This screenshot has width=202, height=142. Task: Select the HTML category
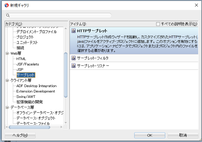[21, 59]
